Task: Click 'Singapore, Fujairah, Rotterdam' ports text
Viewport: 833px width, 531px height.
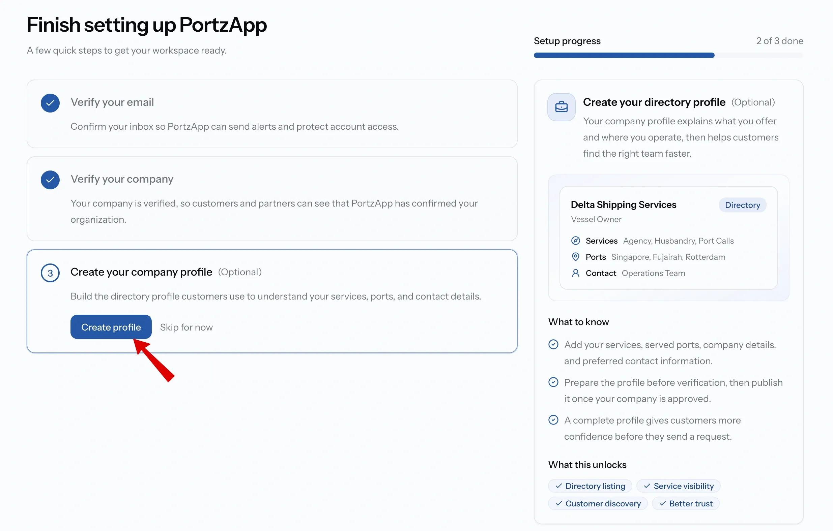Action: 668,257
